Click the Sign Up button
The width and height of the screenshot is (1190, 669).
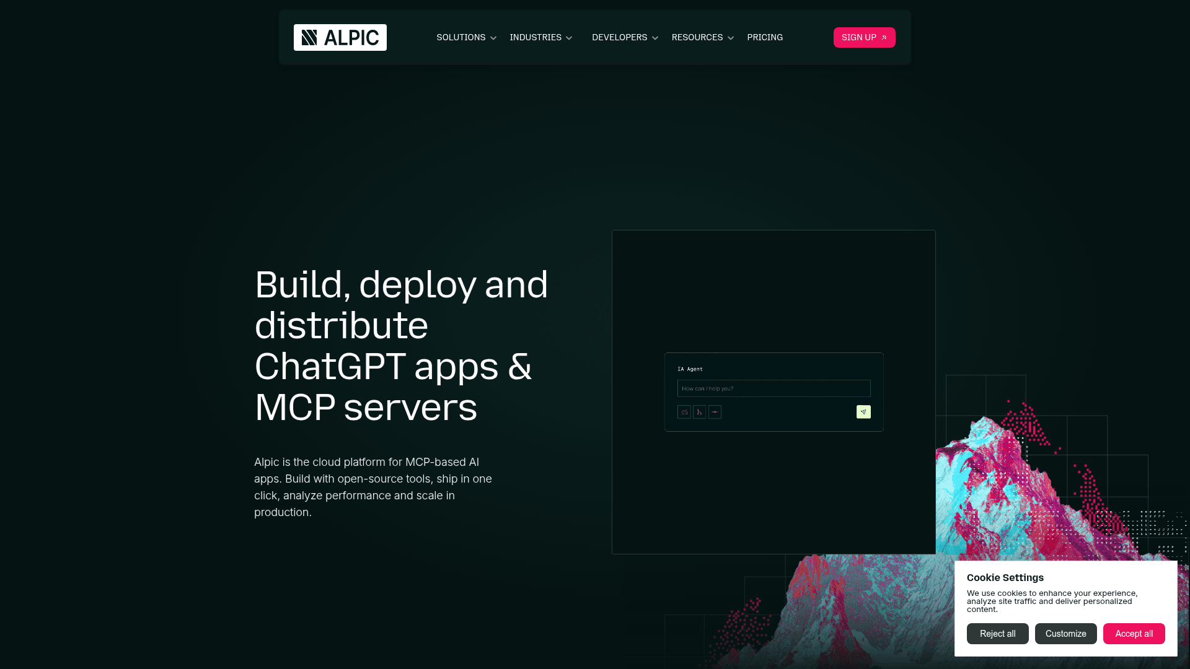point(864,37)
